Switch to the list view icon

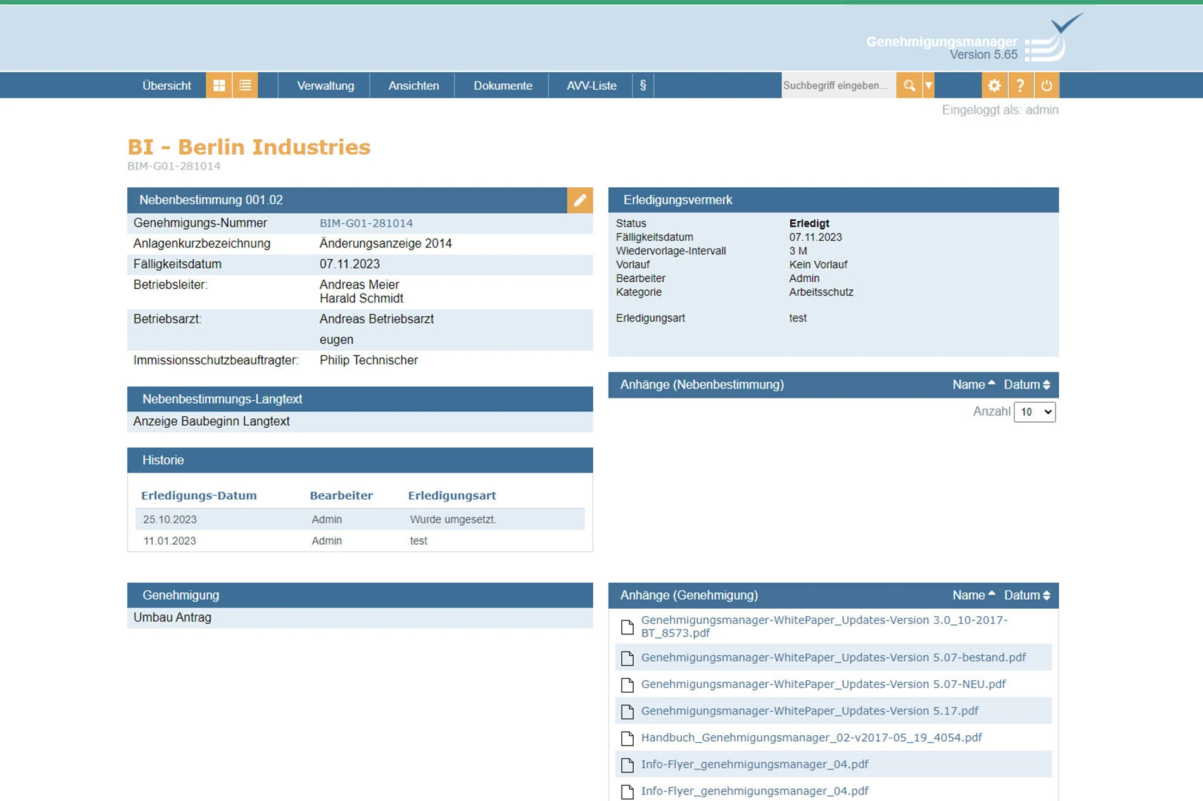click(x=245, y=85)
